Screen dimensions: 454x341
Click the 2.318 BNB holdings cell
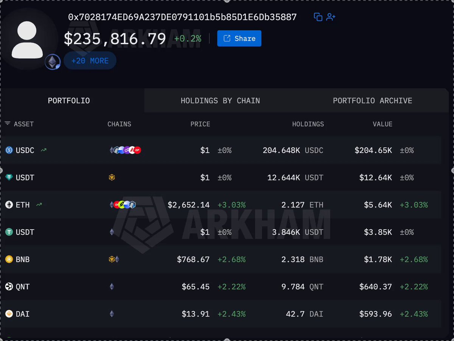tap(303, 260)
